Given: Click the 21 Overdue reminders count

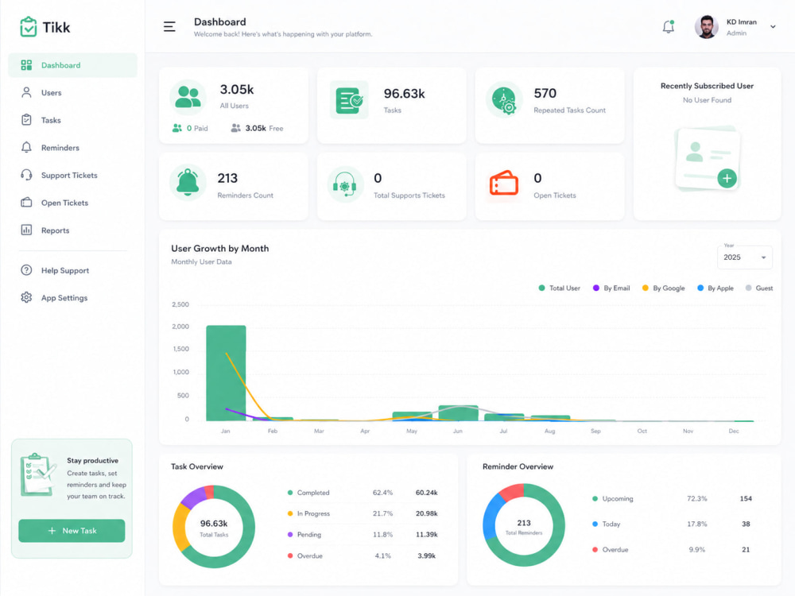Looking at the screenshot, I should (746, 549).
